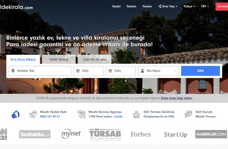Click the blue house shield icon

point(16,114)
